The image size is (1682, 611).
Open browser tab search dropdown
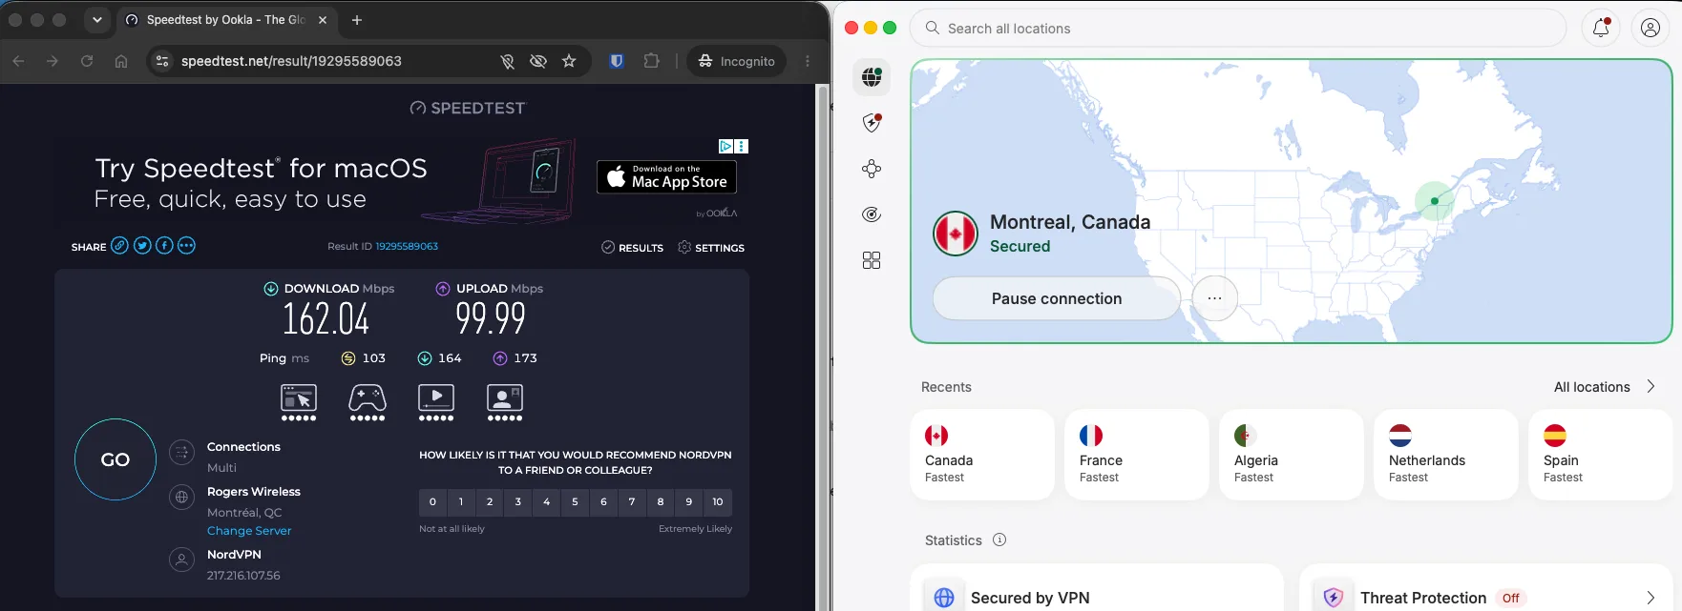point(96,19)
